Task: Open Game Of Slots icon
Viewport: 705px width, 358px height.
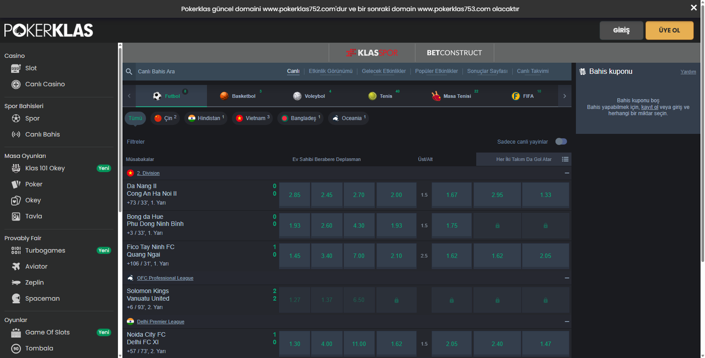Action: click(16, 333)
